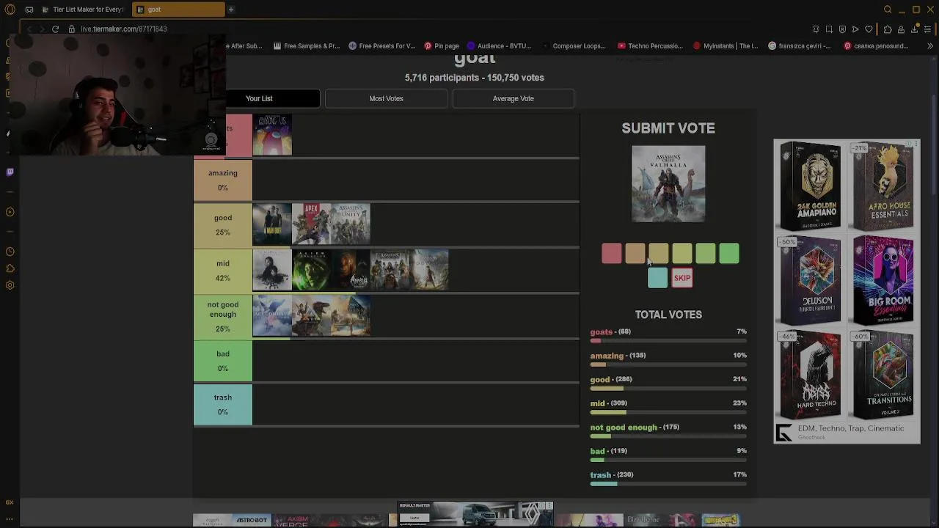
Task: Open the Big Room Essentials ad pack
Action: [x=883, y=280]
